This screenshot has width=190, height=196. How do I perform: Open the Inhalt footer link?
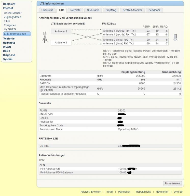coord(110,192)
